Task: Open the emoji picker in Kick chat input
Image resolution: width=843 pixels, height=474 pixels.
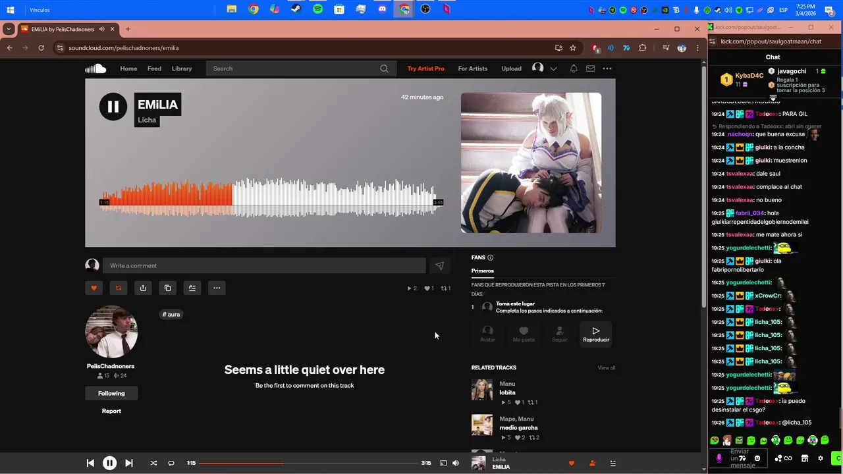Action: [757, 458]
